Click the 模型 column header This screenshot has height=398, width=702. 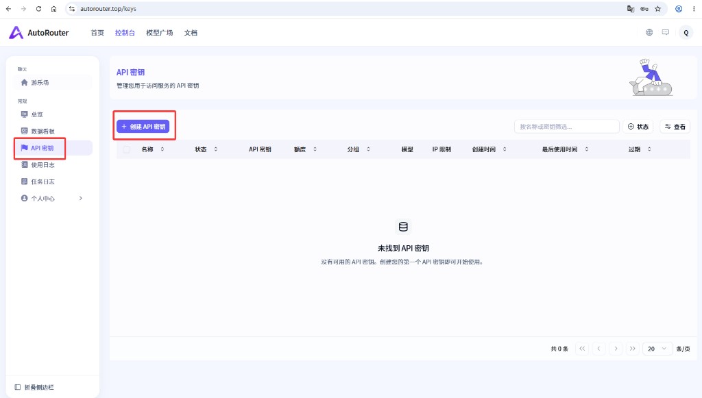[407, 149]
